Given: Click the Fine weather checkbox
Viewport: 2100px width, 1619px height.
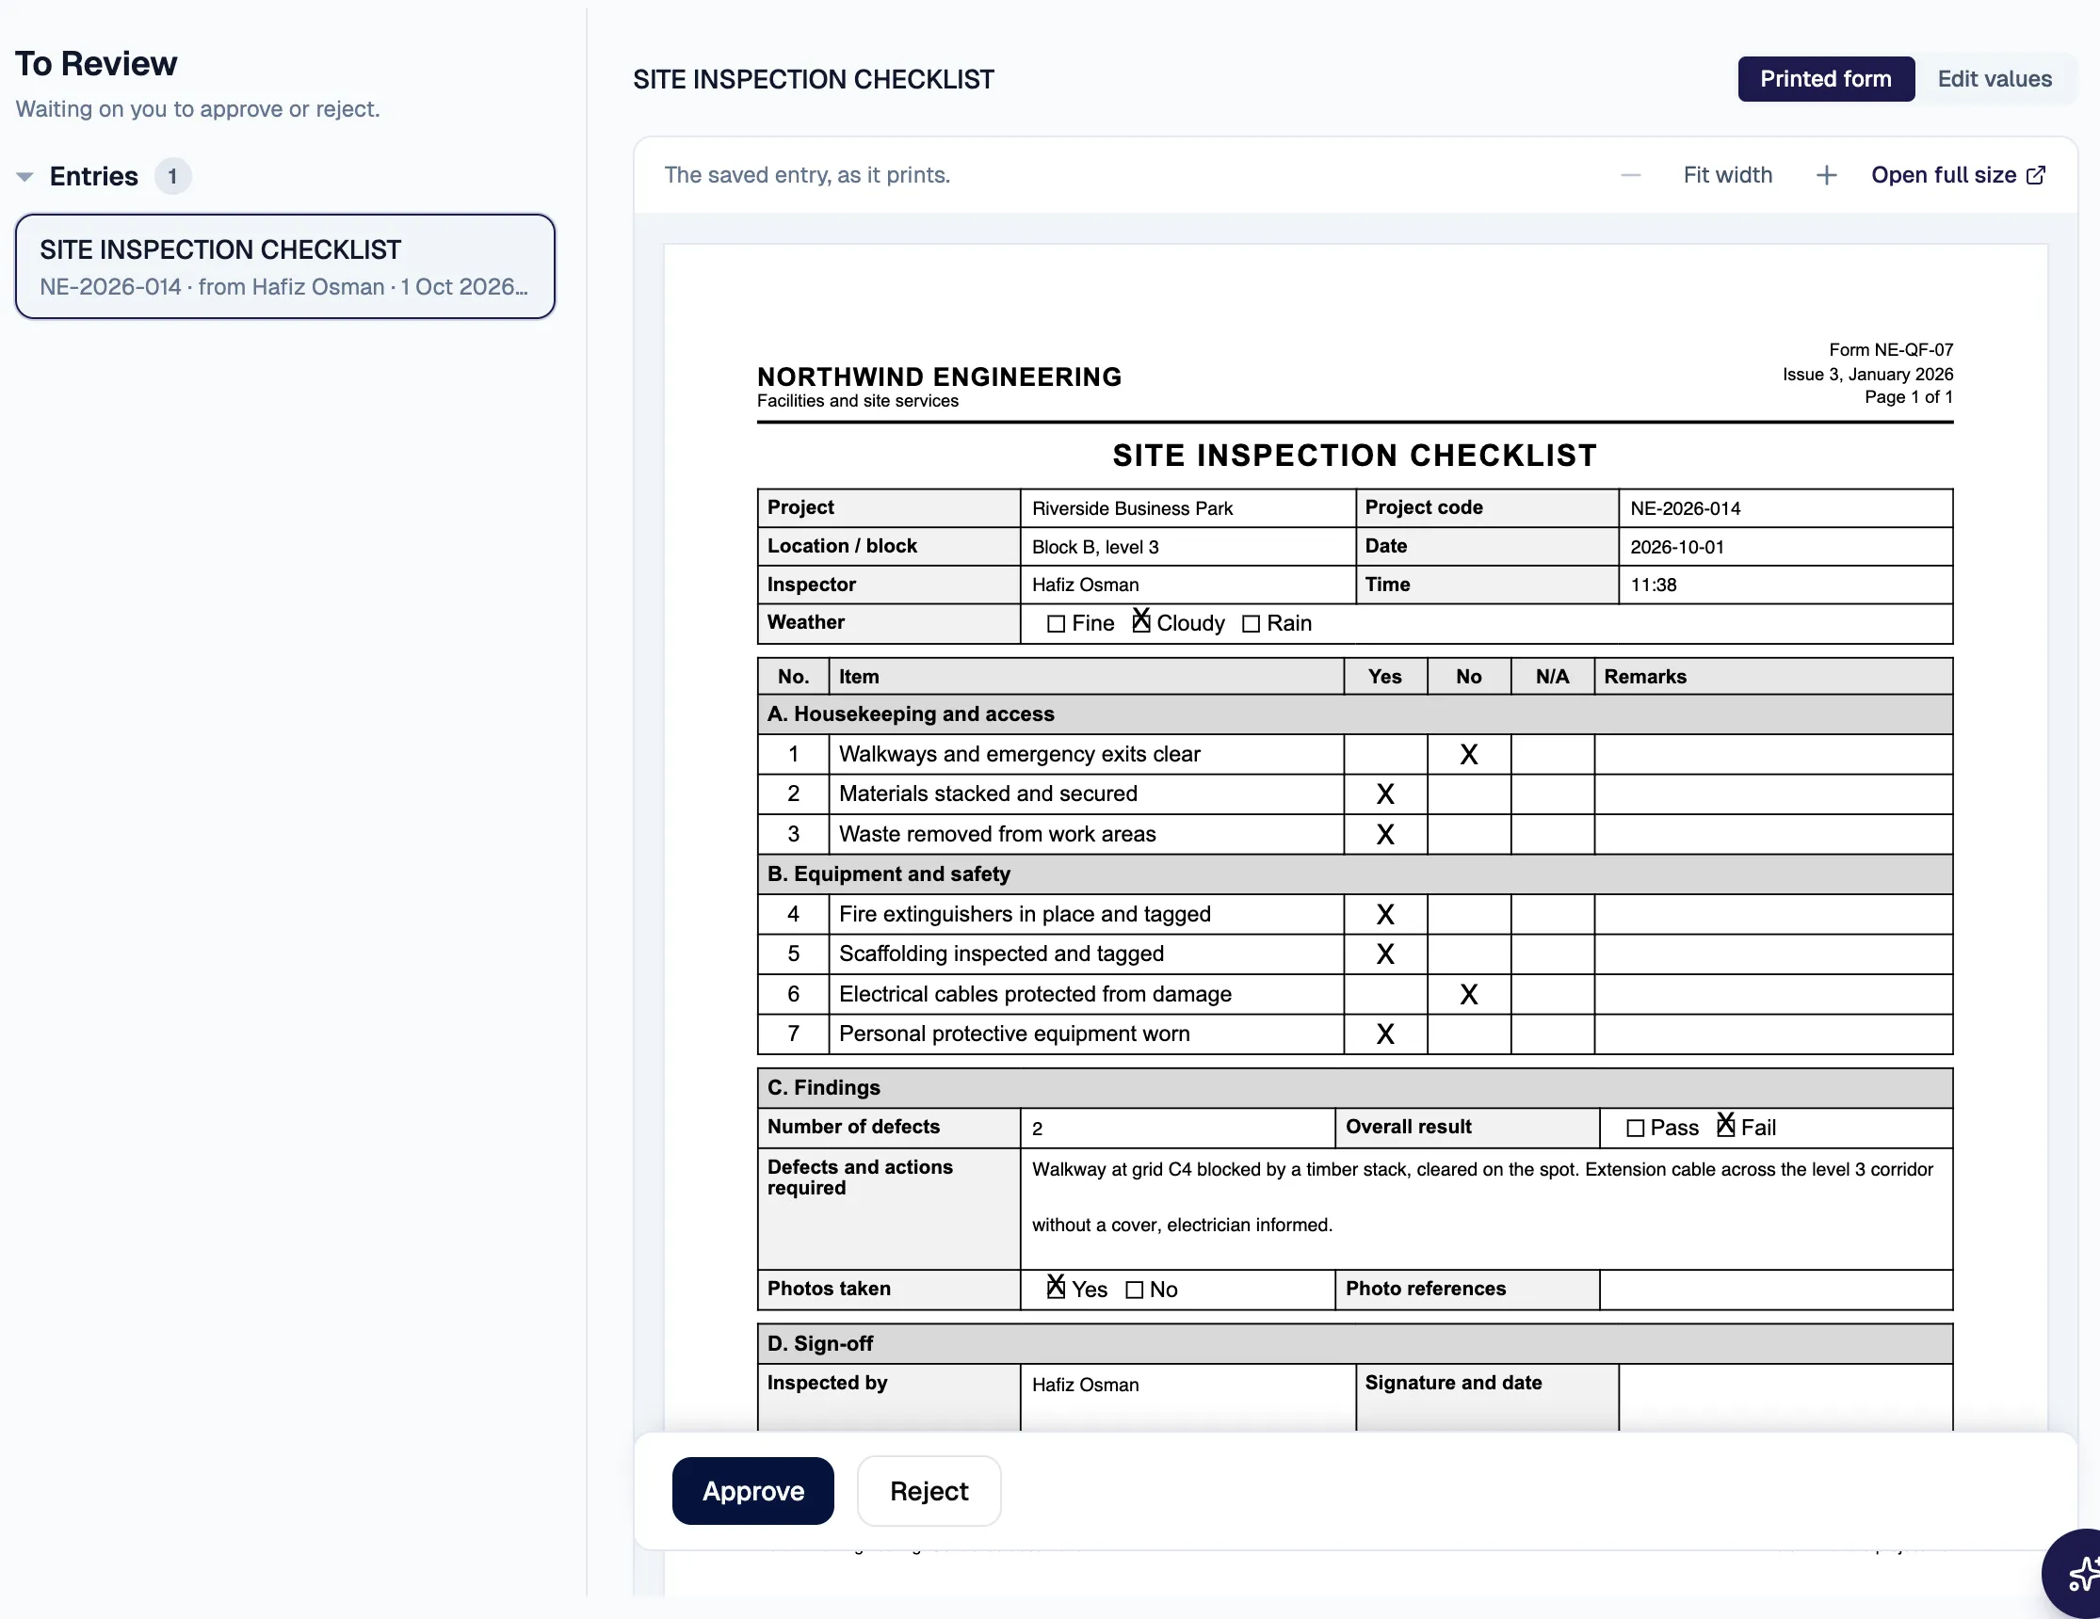Looking at the screenshot, I should (1056, 623).
